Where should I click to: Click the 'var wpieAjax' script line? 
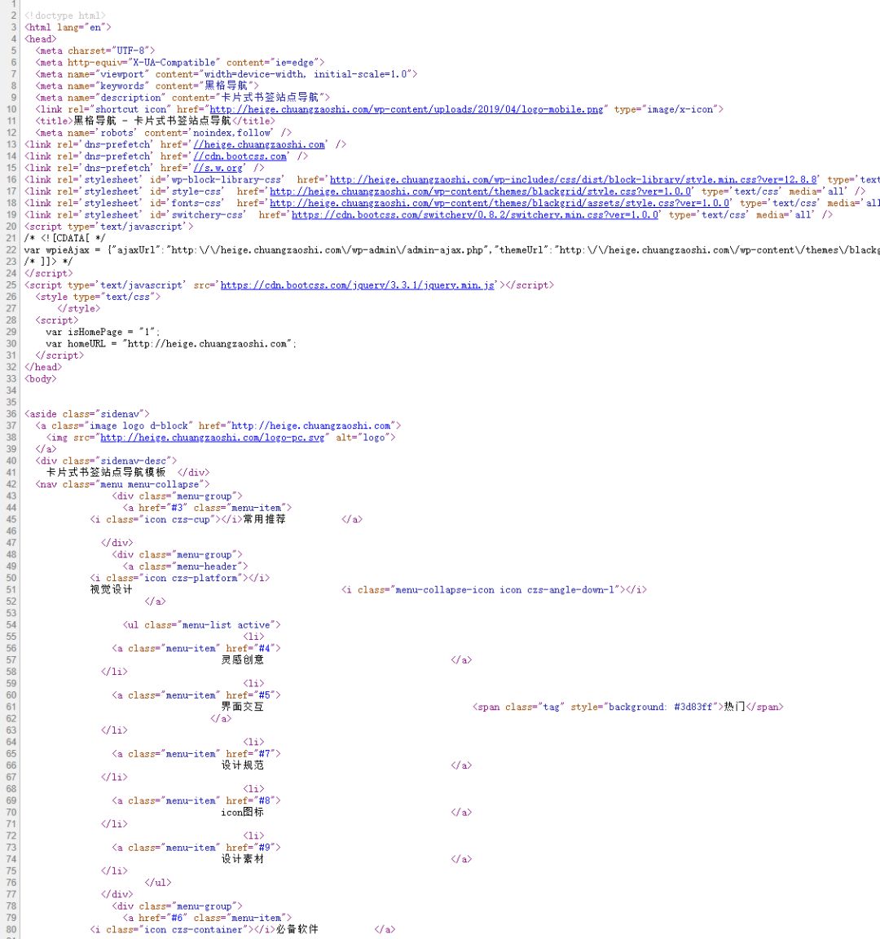tap(452, 249)
